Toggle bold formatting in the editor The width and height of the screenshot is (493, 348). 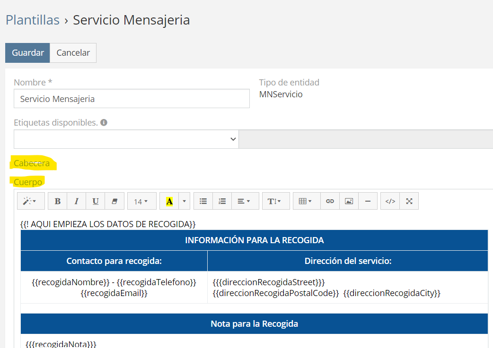click(x=58, y=201)
